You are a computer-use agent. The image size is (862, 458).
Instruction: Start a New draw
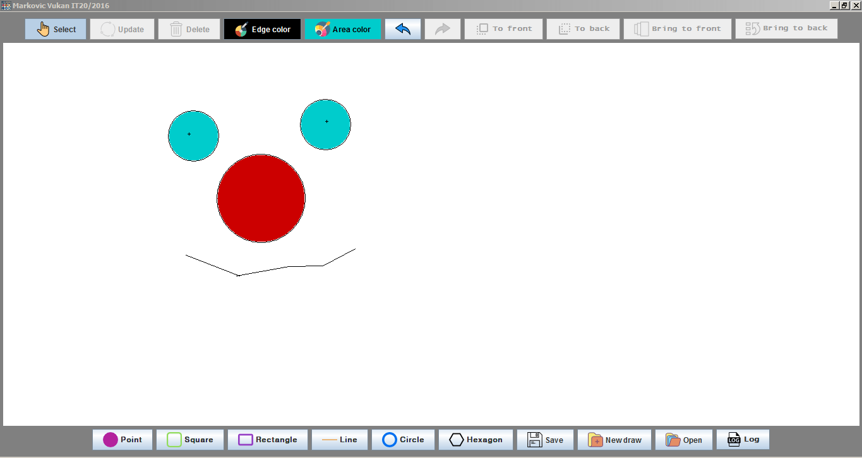click(614, 440)
